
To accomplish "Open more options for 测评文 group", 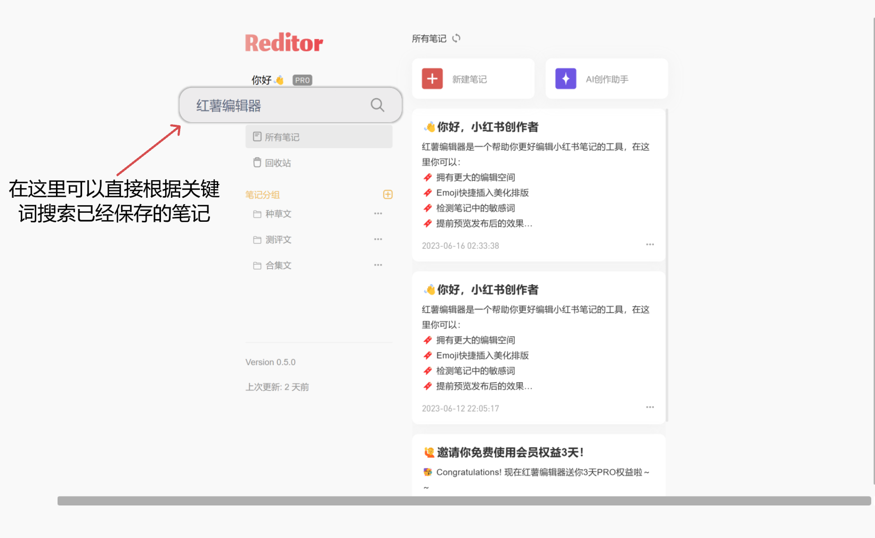I will [x=378, y=239].
